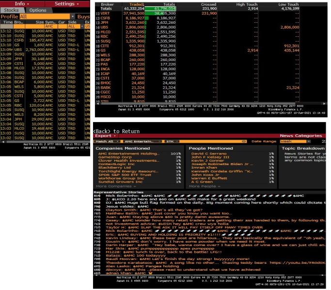Open Taylor H's 'SLAP THE ASK' story
This screenshot has width=331, height=290.
point(184,228)
